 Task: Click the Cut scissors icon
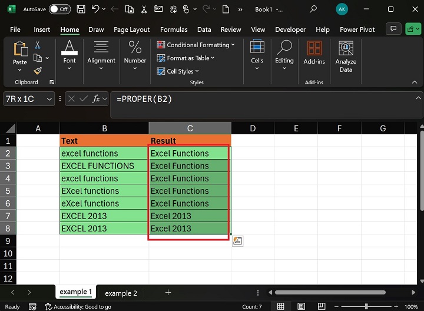(x=38, y=45)
